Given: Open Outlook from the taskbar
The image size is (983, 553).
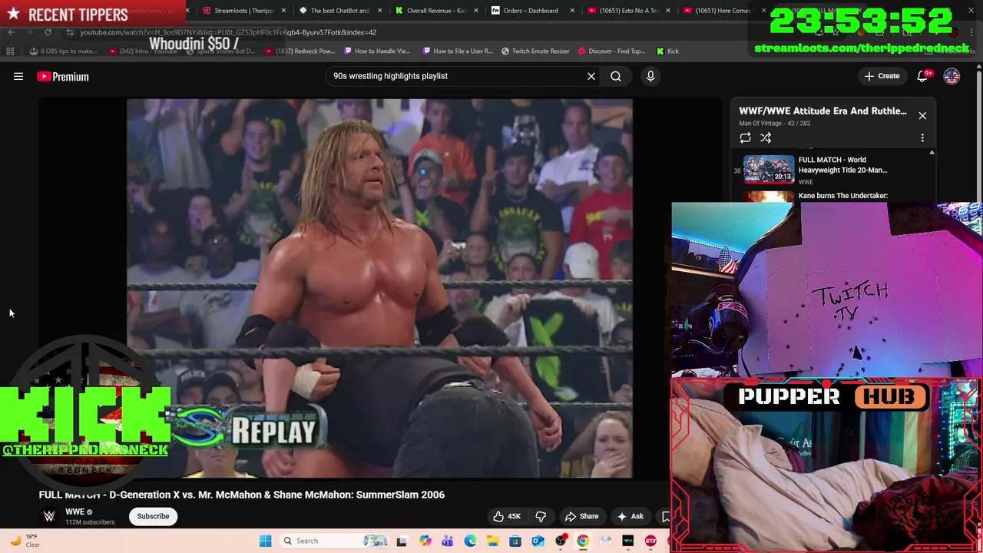Looking at the screenshot, I should 538,541.
